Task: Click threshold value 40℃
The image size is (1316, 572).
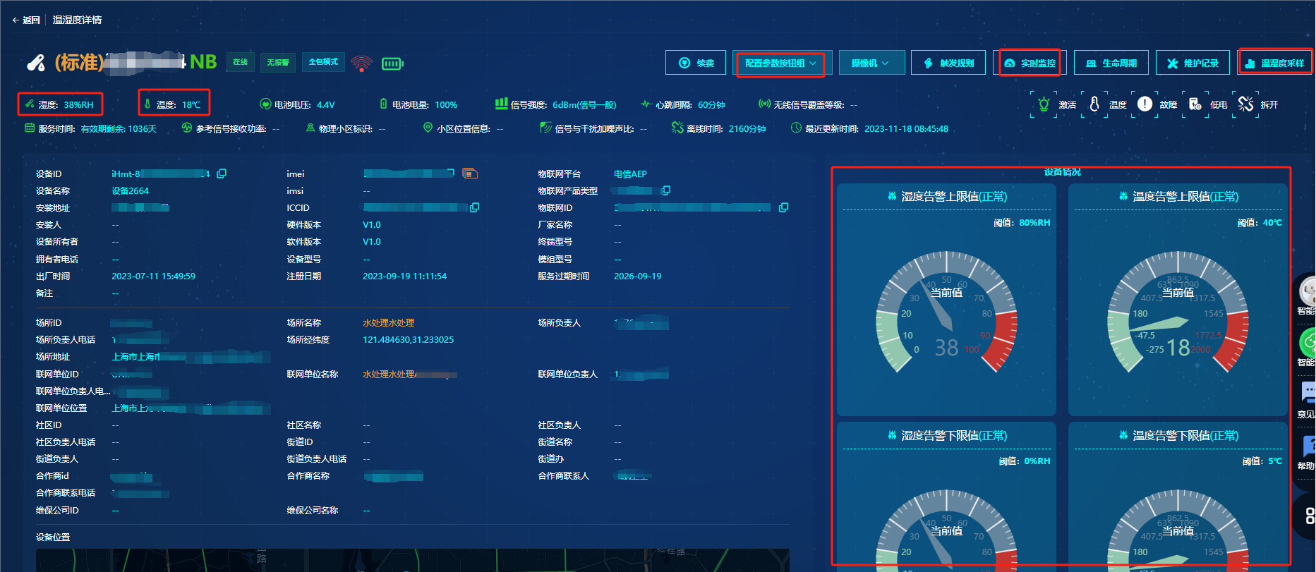Action: pos(1272,223)
